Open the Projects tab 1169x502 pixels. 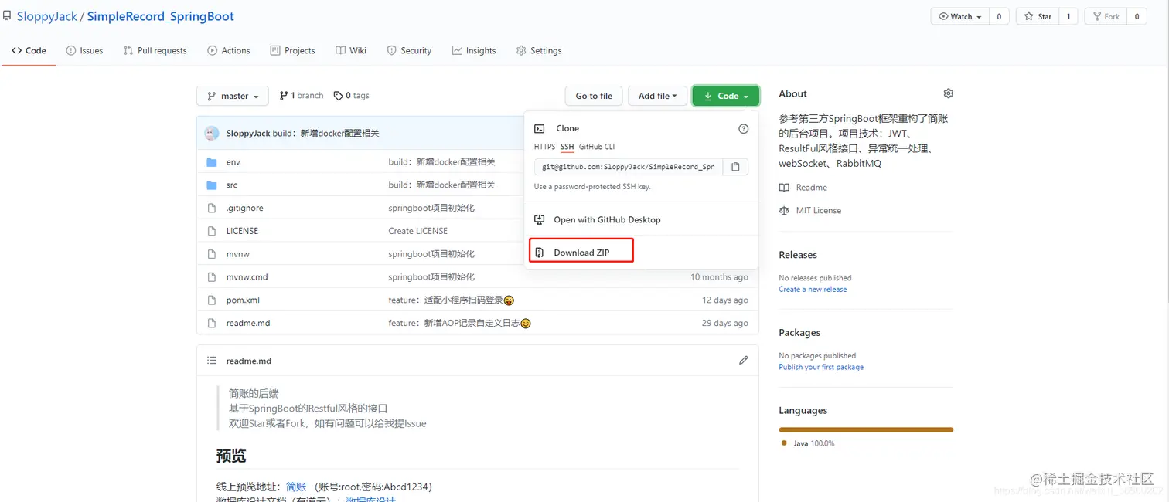(292, 51)
